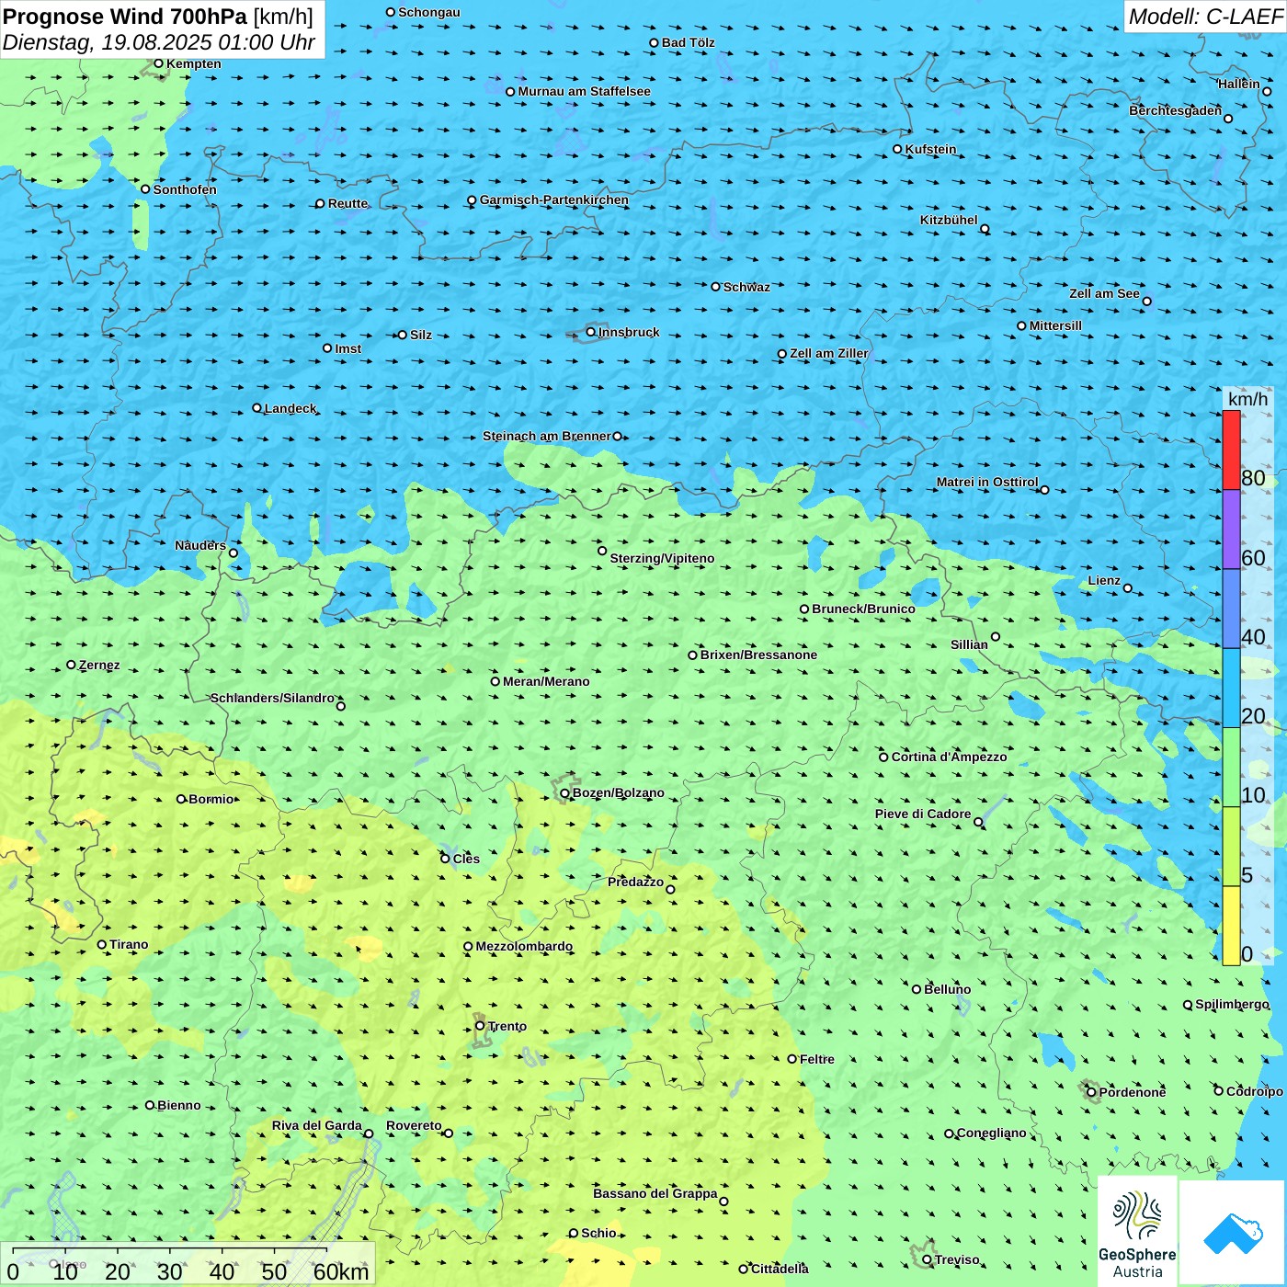1287x1287 pixels.
Task: Click the Bormio location dot
Action: pos(181,799)
